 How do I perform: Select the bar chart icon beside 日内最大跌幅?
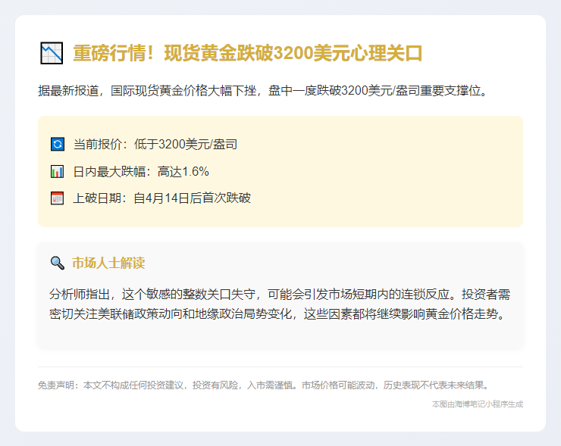57,171
